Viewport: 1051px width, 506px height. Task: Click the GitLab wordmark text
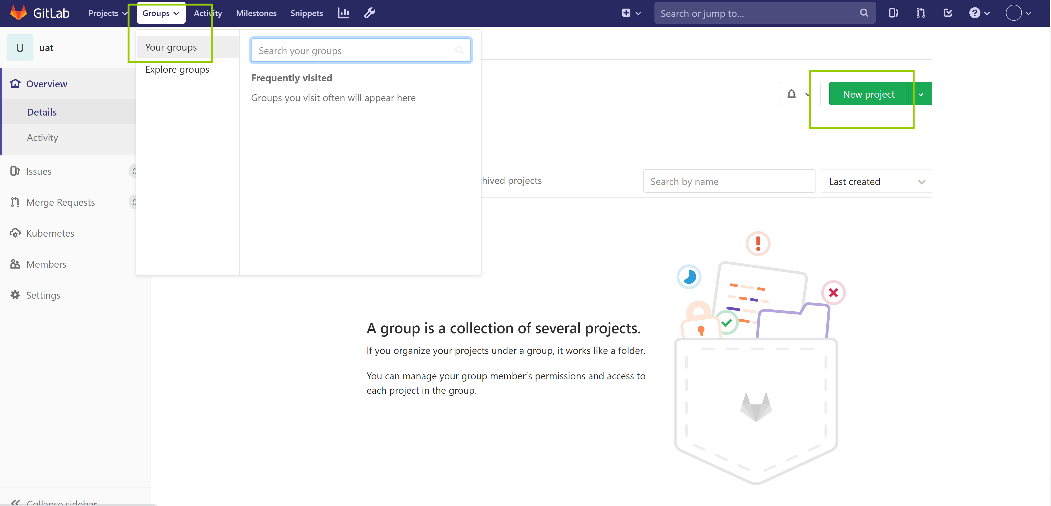coord(51,13)
